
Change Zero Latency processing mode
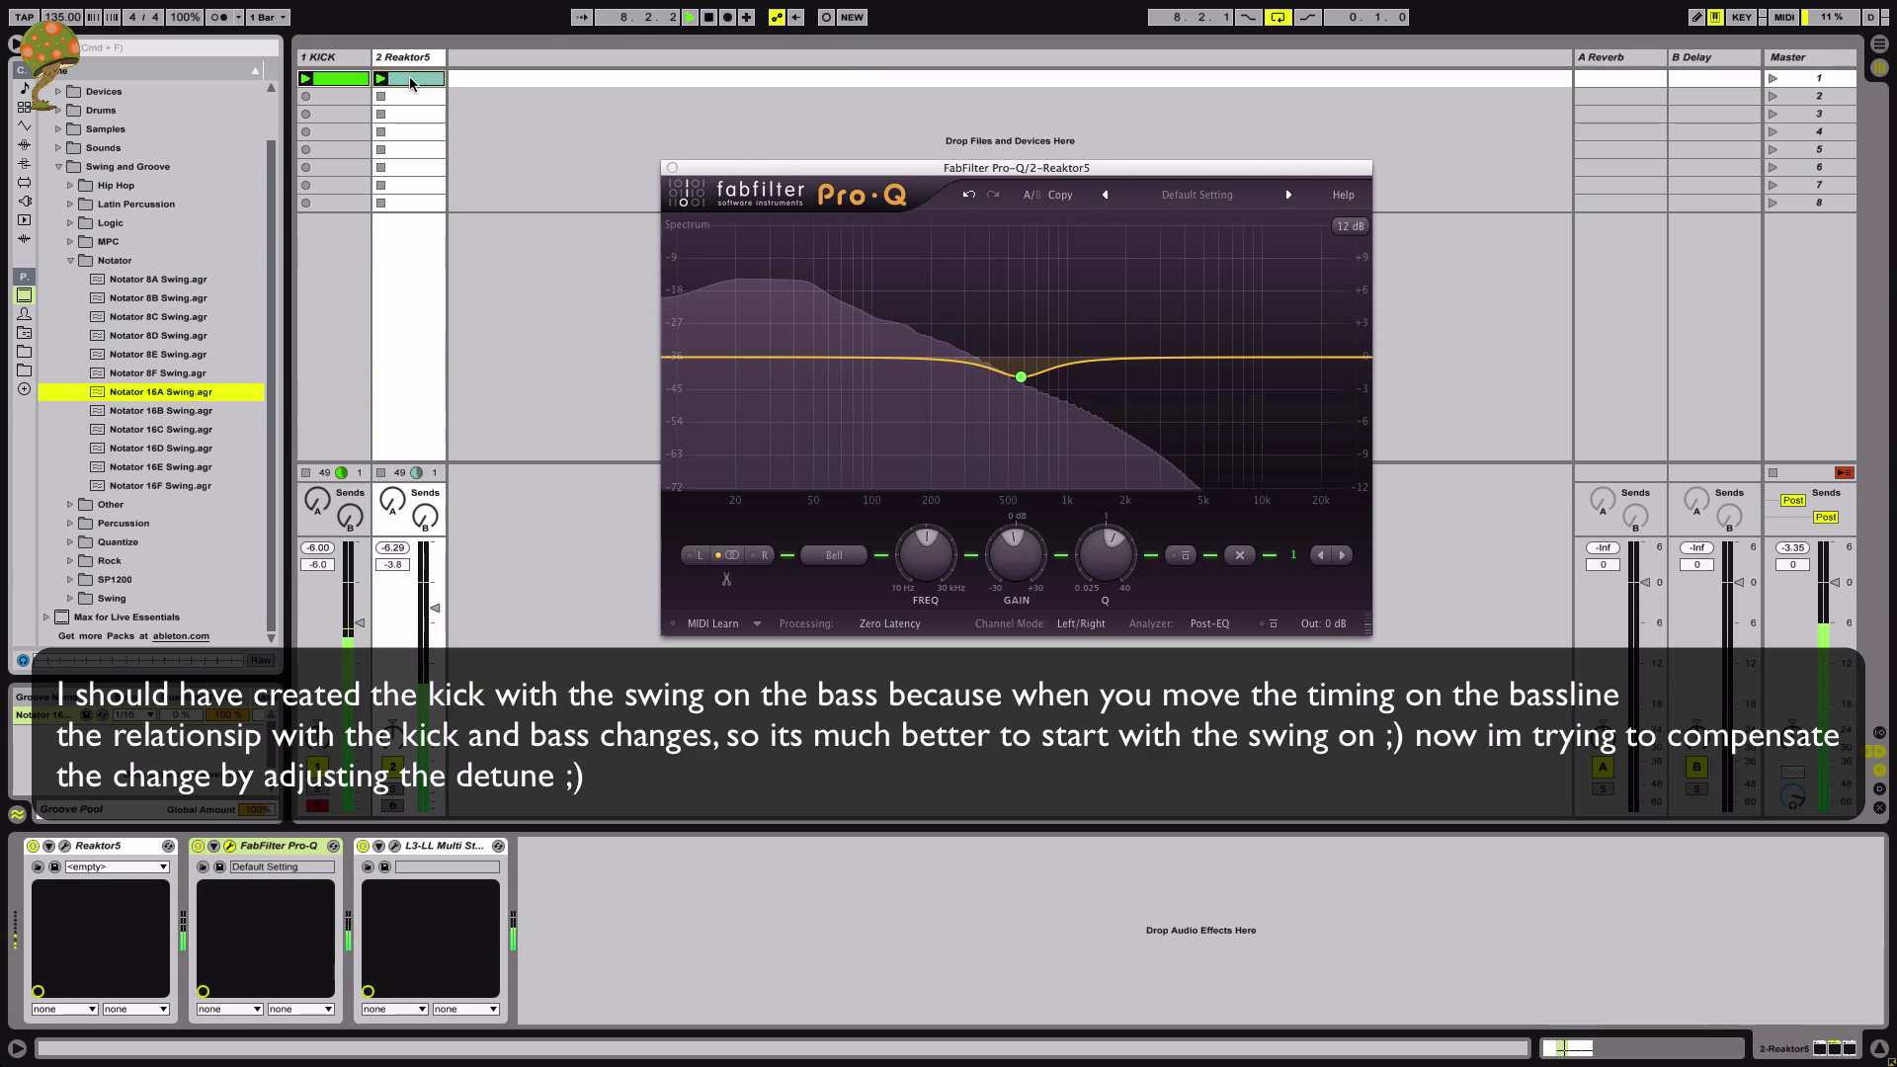(889, 623)
